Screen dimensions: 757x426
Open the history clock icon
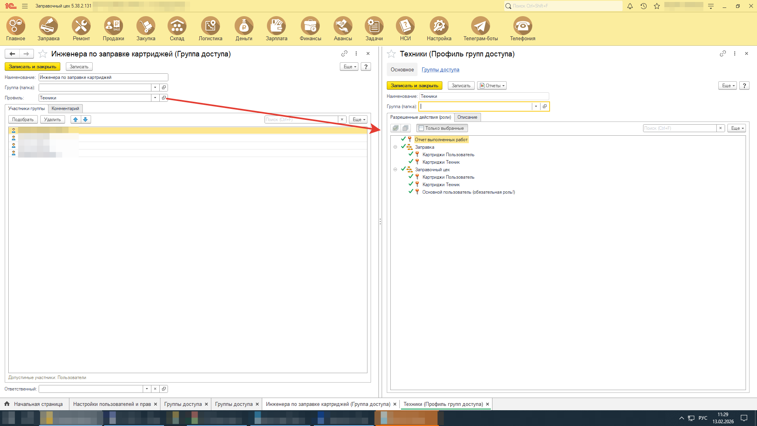pos(643,6)
